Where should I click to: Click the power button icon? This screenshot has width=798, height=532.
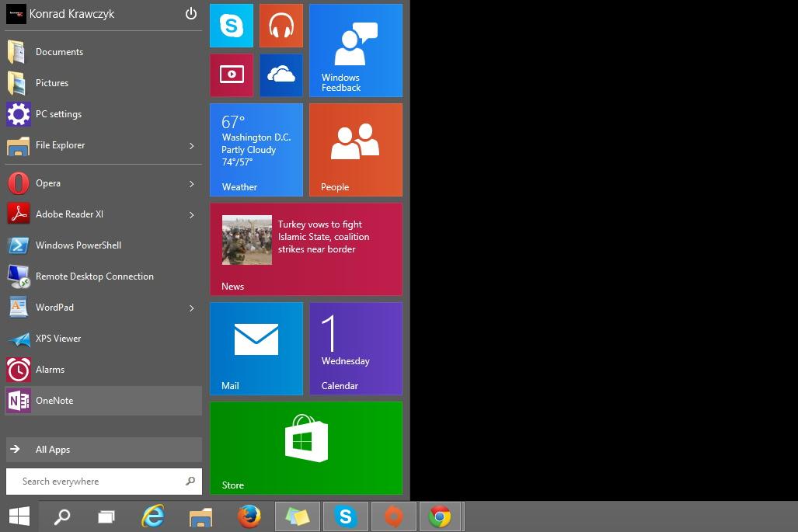191,14
